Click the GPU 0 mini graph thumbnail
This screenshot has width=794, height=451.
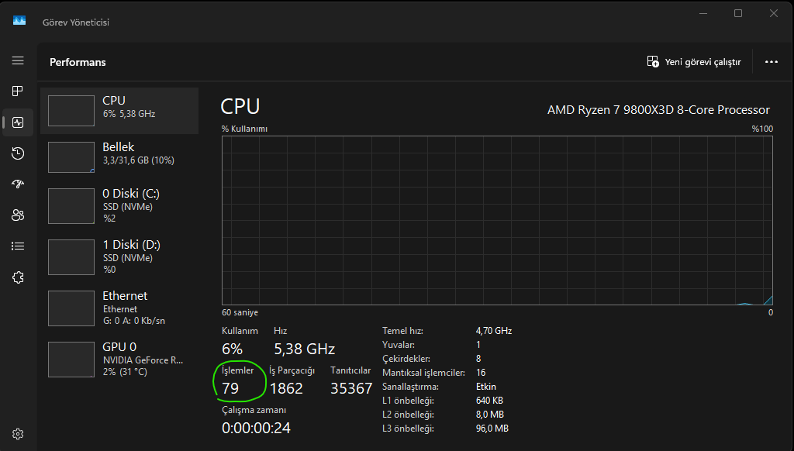pyautogui.click(x=71, y=360)
